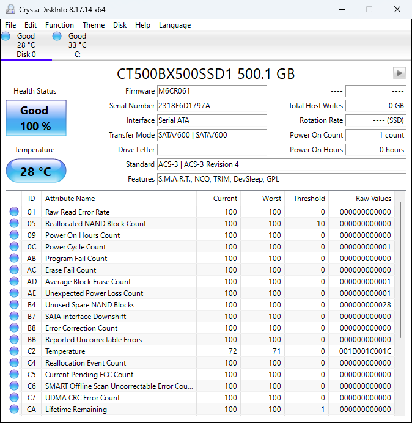Click the Good 100 % health status button
412x423 pixels.
35,119
